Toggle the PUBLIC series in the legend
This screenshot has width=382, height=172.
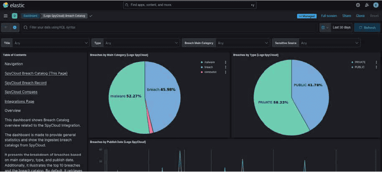(360, 67)
